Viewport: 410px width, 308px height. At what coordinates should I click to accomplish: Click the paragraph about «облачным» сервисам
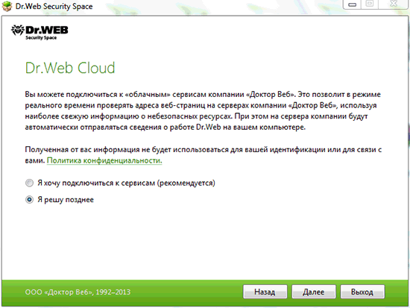pos(203,110)
